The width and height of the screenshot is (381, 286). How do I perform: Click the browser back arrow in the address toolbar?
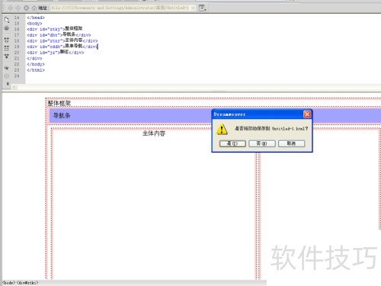(11, 8)
